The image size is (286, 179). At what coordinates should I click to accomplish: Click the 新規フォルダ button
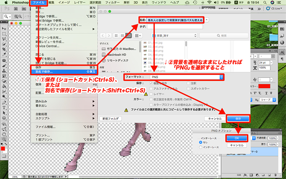pyautogui.click(x=111, y=119)
